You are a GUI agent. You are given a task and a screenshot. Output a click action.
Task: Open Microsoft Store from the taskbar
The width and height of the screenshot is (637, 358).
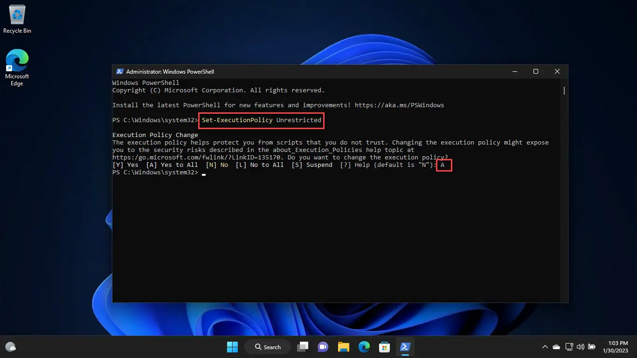point(384,347)
